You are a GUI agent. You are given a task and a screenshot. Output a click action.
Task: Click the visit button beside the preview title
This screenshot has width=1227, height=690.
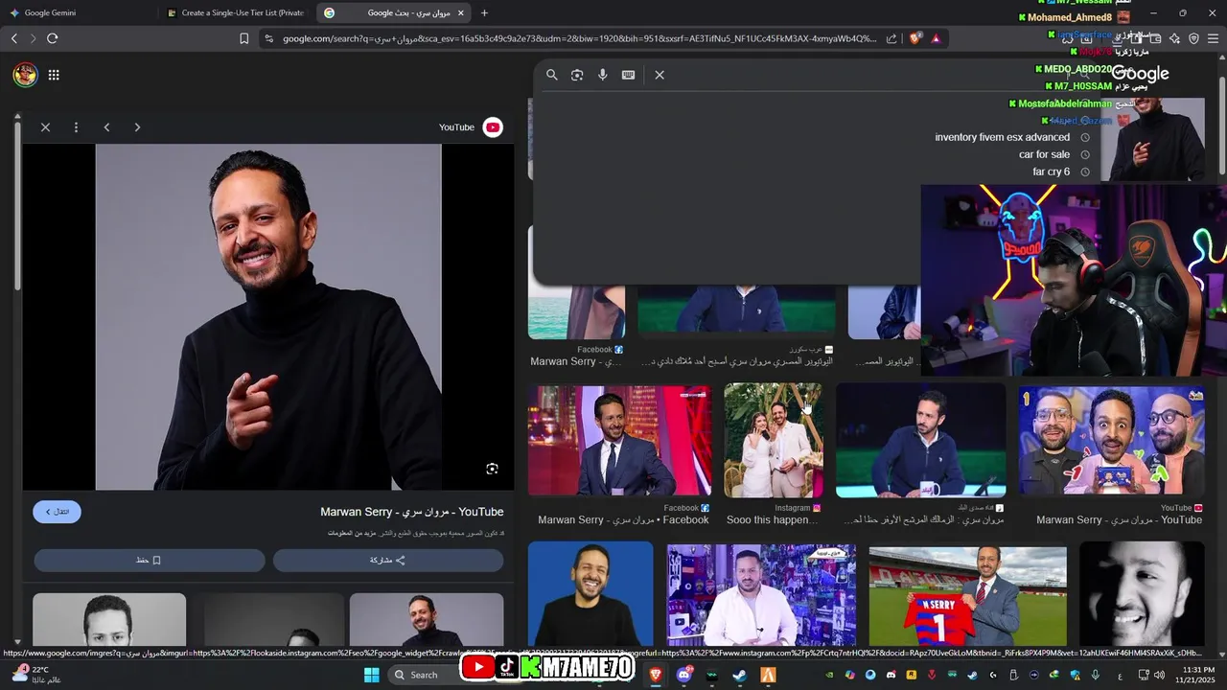click(x=57, y=512)
